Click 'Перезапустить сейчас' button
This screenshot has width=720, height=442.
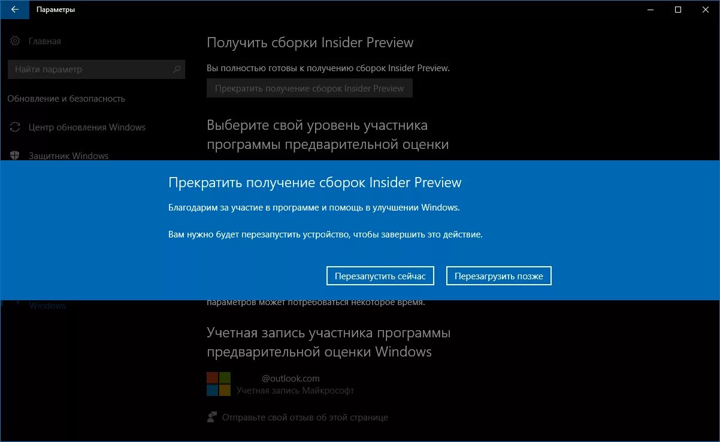[x=380, y=276]
